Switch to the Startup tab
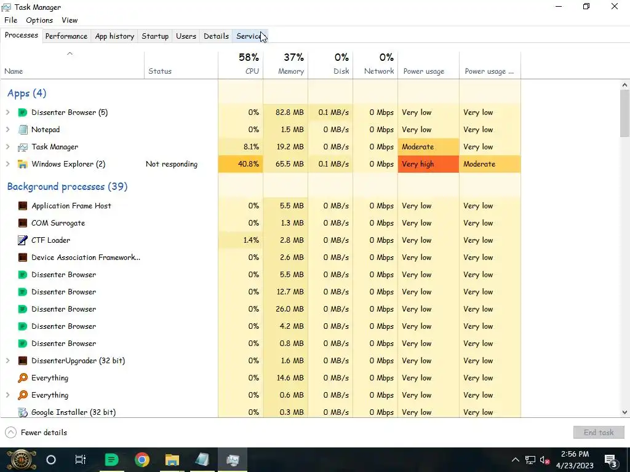The height and width of the screenshot is (472, 630). pyautogui.click(x=155, y=36)
